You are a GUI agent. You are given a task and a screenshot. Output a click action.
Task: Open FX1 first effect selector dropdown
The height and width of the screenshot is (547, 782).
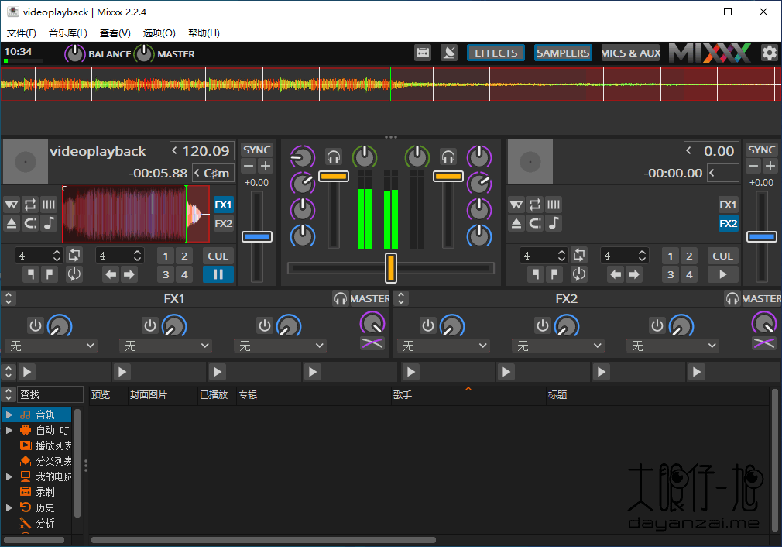(51, 346)
